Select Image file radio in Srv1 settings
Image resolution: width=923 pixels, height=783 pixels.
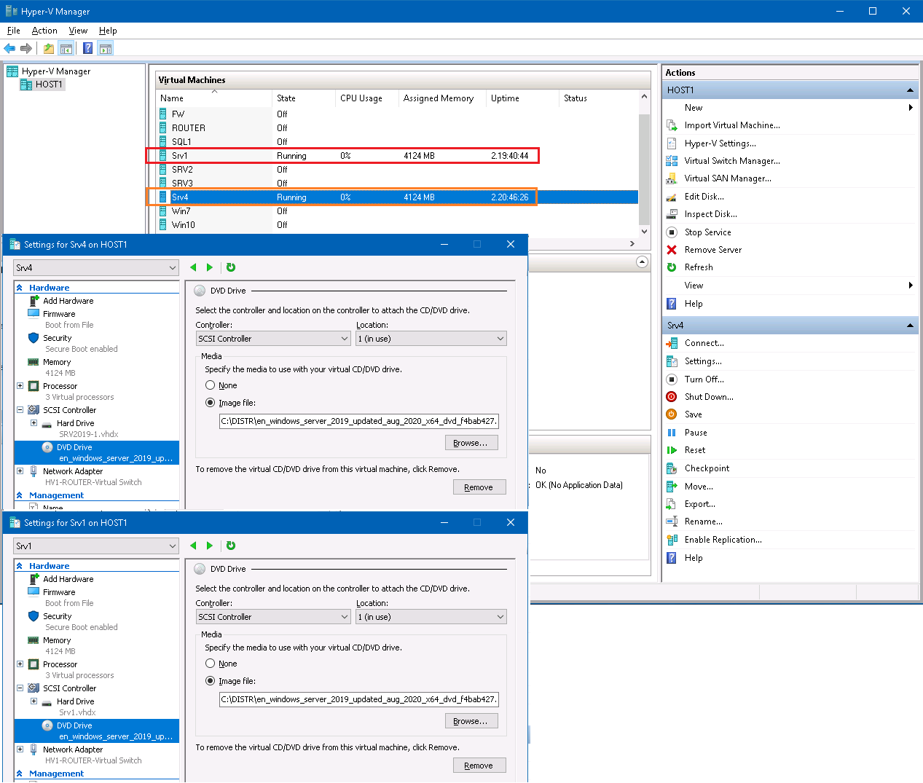pyautogui.click(x=211, y=681)
